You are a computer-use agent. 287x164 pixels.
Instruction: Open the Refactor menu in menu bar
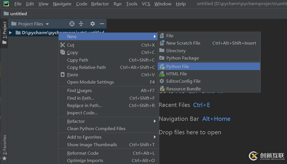pyautogui.click(x=100, y=4)
